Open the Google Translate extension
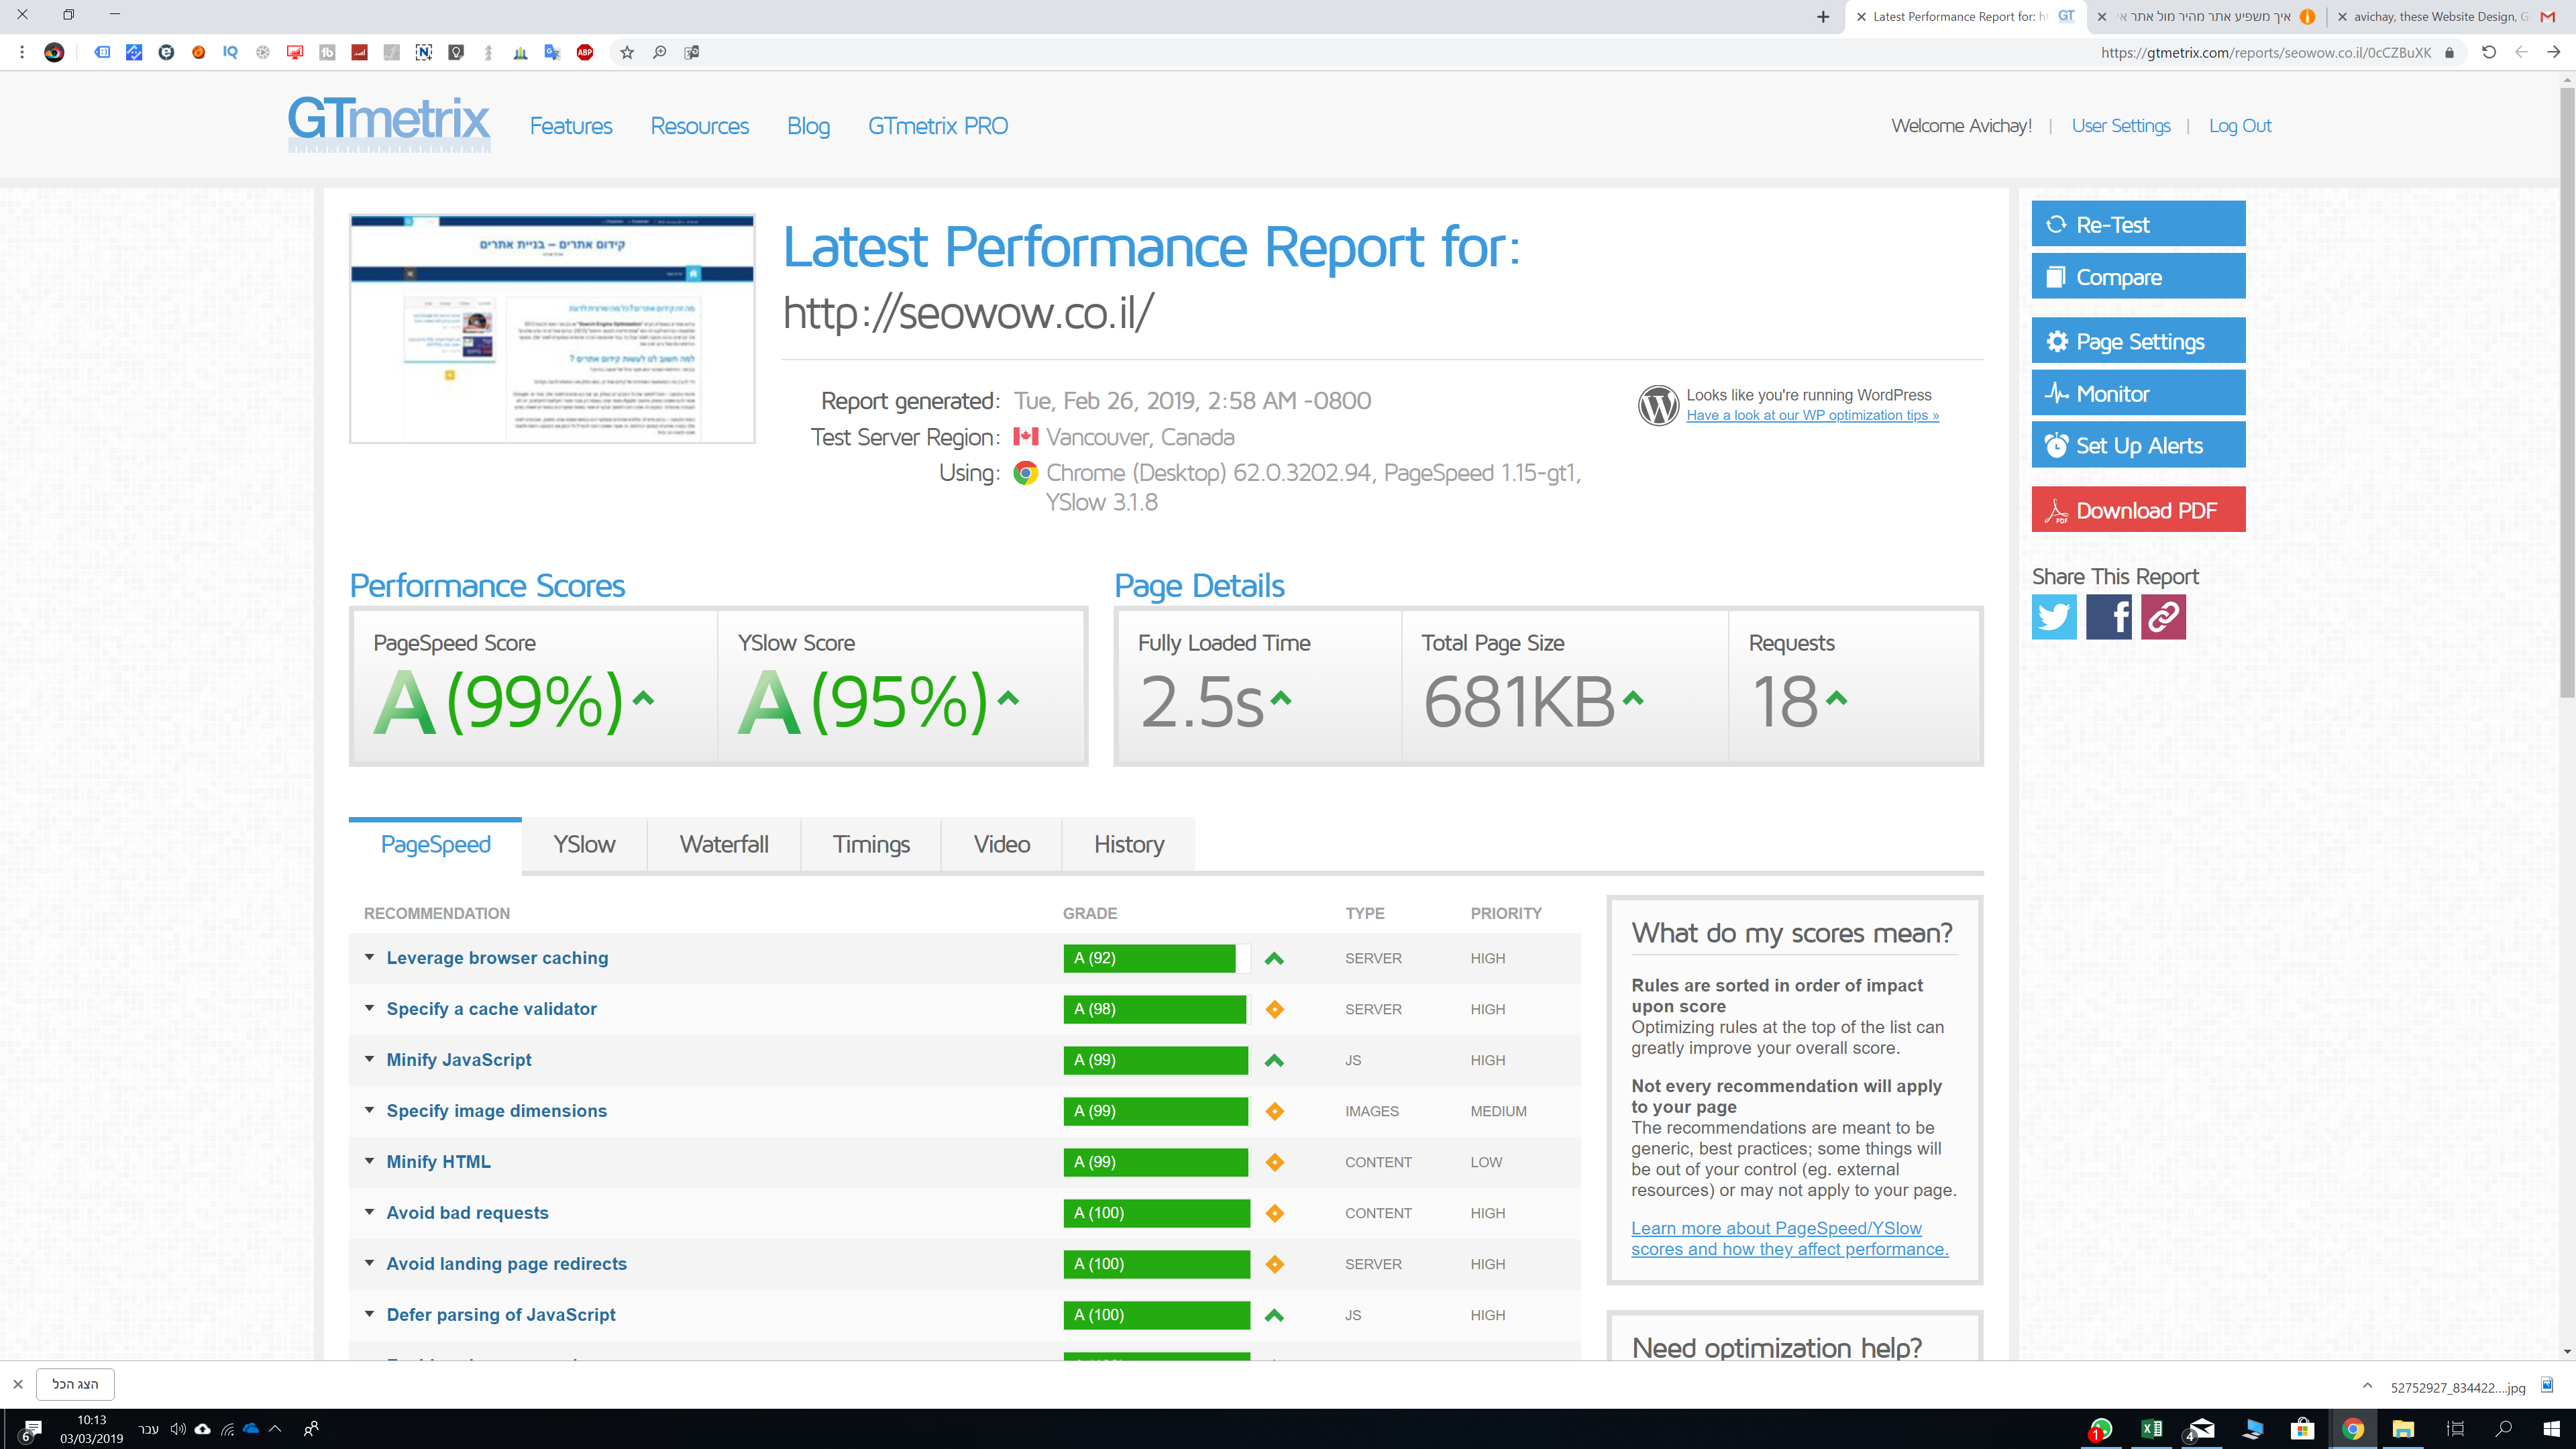 coord(552,52)
